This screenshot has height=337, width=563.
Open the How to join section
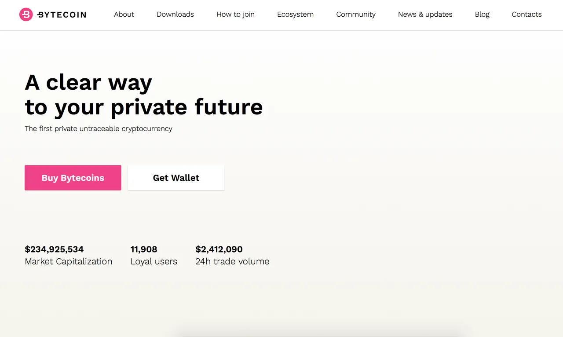click(x=235, y=15)
